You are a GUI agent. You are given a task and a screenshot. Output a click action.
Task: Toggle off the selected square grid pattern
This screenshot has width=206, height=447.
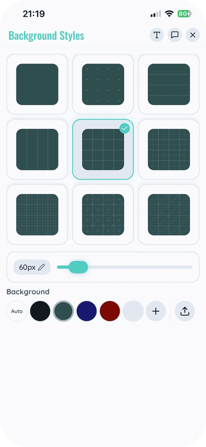pyautogui.click(x=103, y=150)
